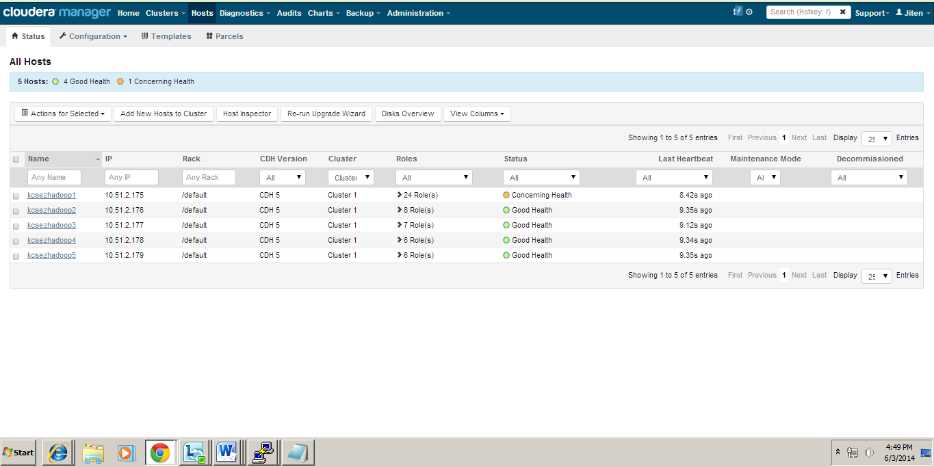
Task: Click Good Health status for kcsezhadoop4
Action: (528, 240)
